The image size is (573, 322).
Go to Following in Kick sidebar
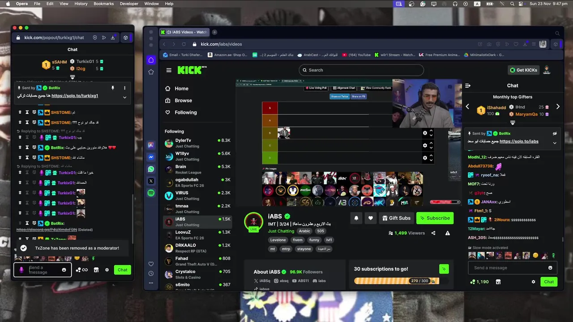(185, 112)
